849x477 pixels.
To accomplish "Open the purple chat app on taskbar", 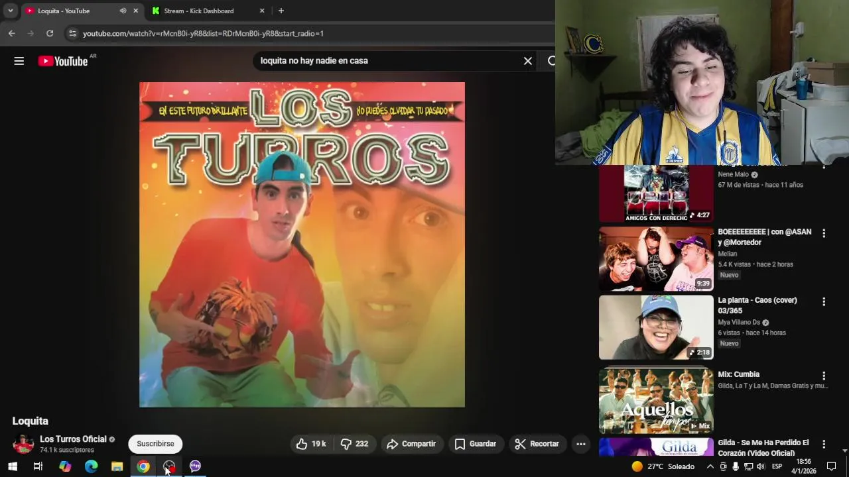I will [195, 466].
